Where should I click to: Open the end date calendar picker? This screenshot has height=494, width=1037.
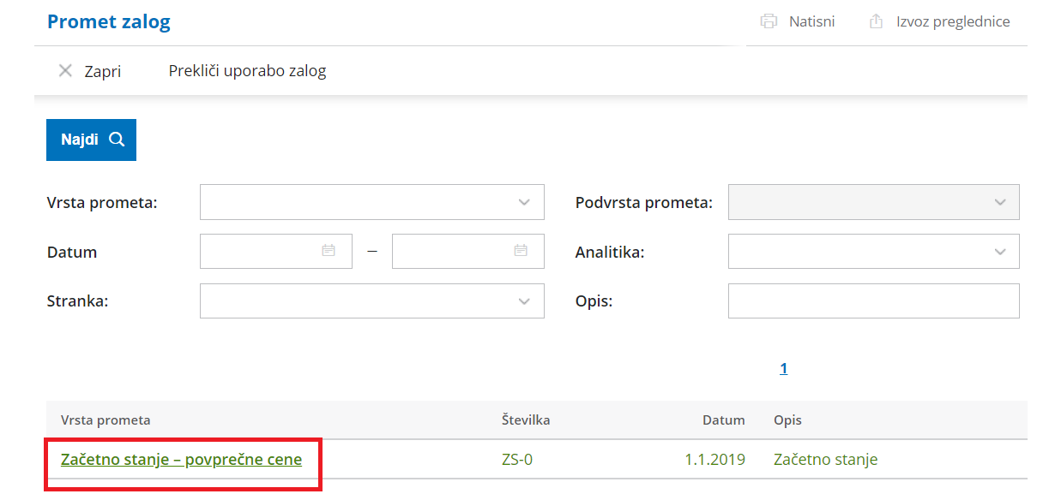coord(521,251)
